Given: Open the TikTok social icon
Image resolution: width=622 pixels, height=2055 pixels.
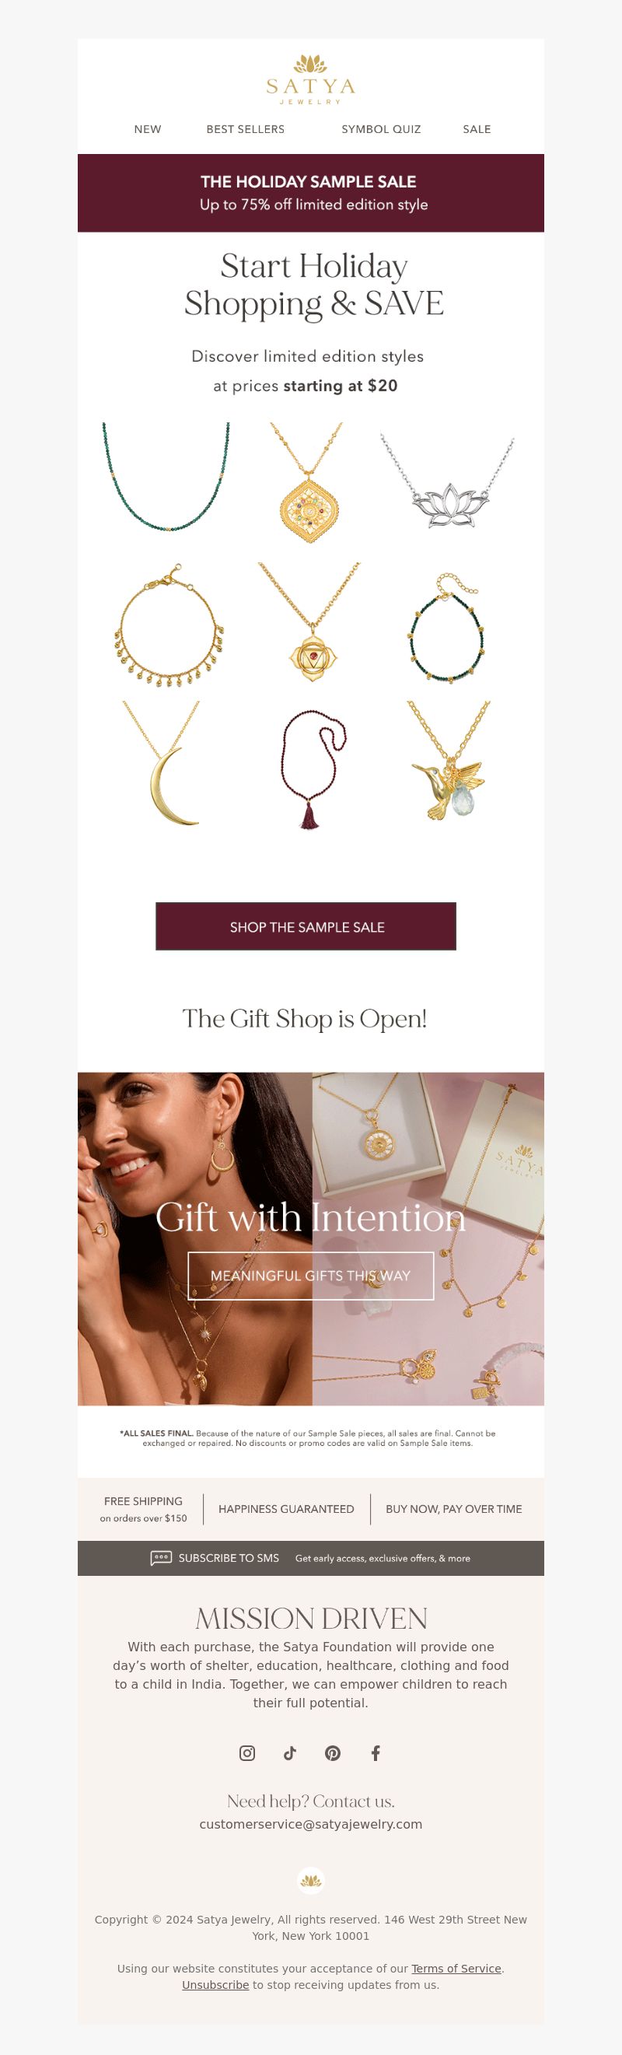Looking at the screenshot, I should tap(290, 1752).
